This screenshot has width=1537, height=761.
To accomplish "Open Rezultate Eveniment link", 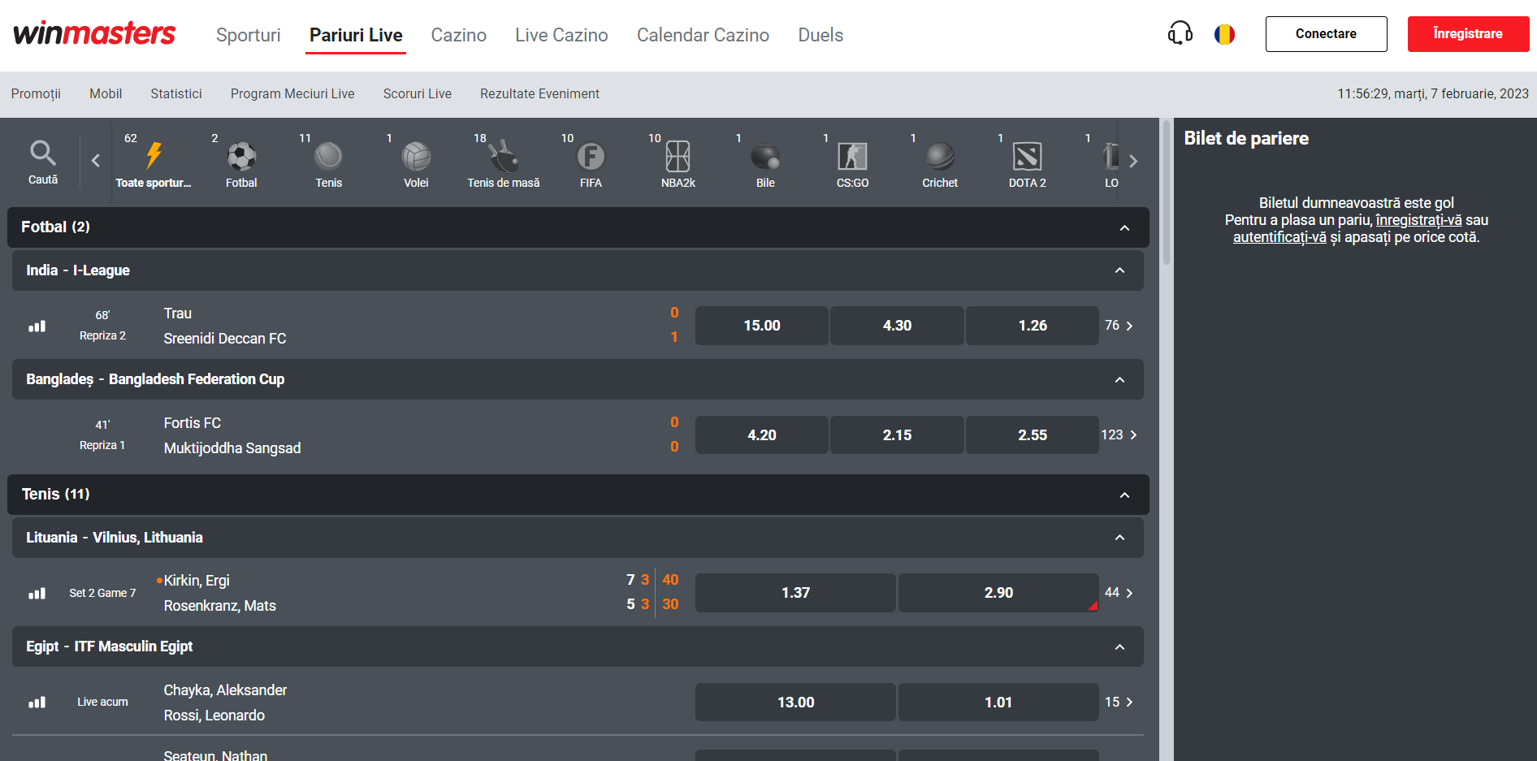I will click(539, 94).
